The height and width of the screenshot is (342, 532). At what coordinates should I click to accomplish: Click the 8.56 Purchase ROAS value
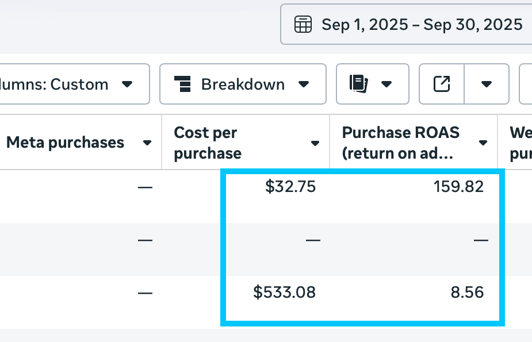click(468, 293)
